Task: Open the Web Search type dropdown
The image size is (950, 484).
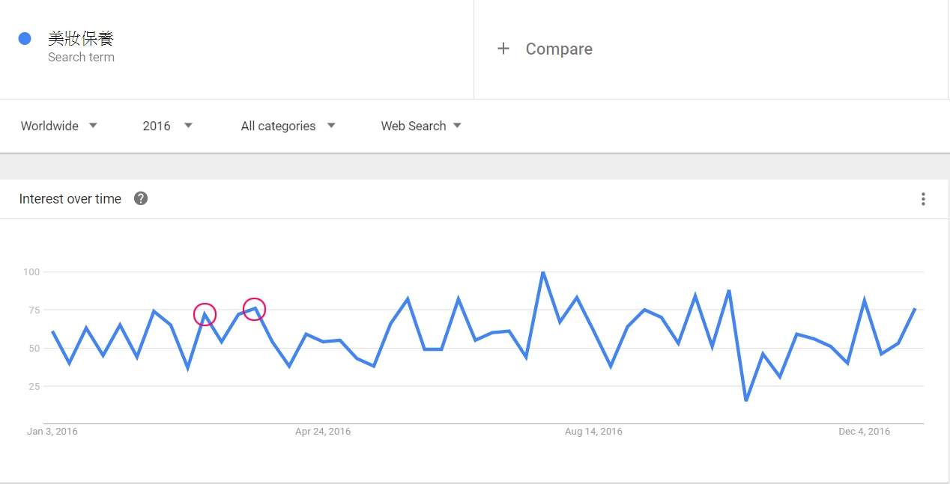Action: [421, 126]
